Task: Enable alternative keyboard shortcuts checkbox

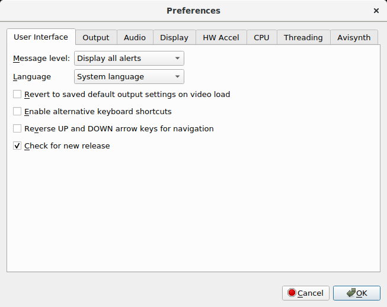Action: [17, 111]
